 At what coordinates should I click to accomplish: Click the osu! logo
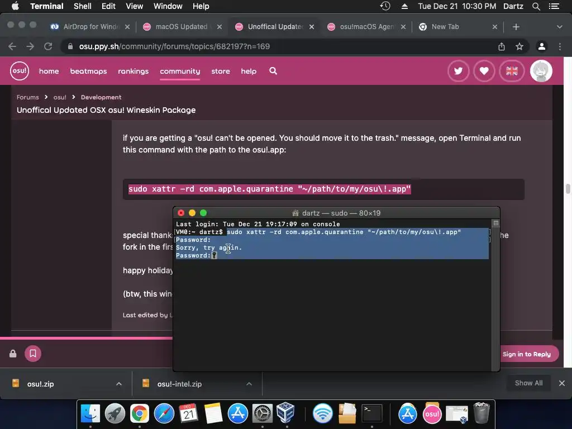20,71
